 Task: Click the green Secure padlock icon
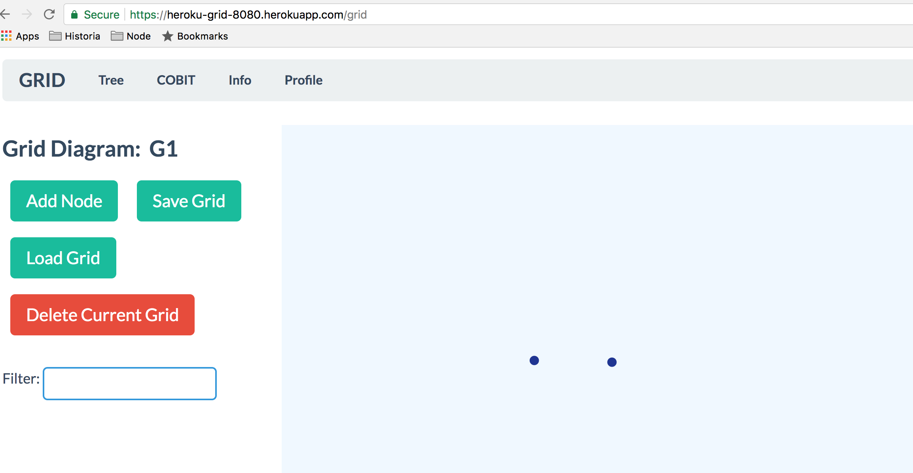[x=74, y=15]
